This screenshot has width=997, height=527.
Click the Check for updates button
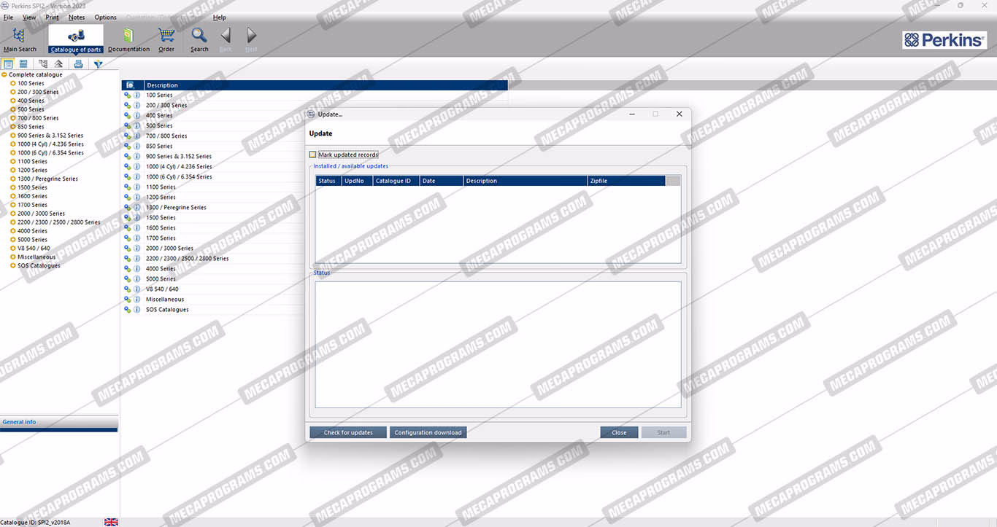348,432
